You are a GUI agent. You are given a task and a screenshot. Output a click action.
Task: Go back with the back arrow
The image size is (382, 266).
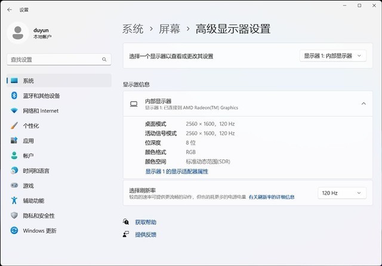(10, 10)
